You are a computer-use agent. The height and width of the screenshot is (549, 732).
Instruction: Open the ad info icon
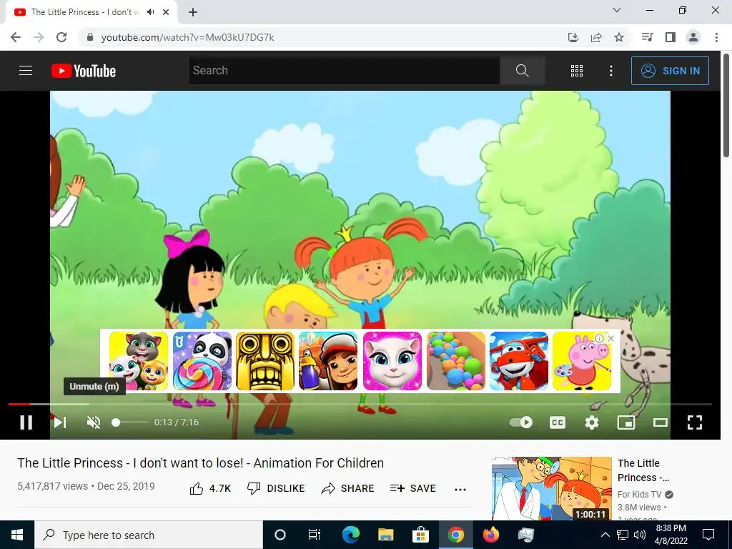point(600,338)
